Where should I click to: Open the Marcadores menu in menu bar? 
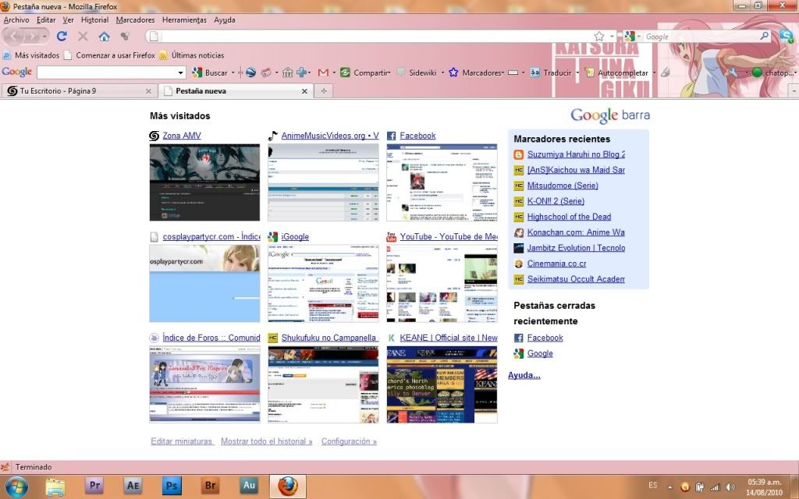point(135,19)
